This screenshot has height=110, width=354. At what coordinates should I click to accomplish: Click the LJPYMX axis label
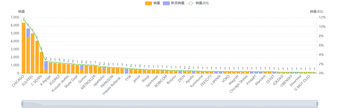click(216, 80)
